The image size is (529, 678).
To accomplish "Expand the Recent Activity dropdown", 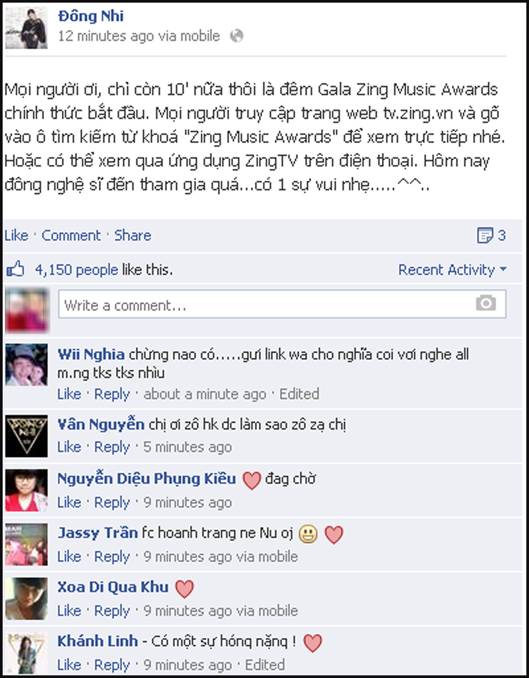I will 452,270.
